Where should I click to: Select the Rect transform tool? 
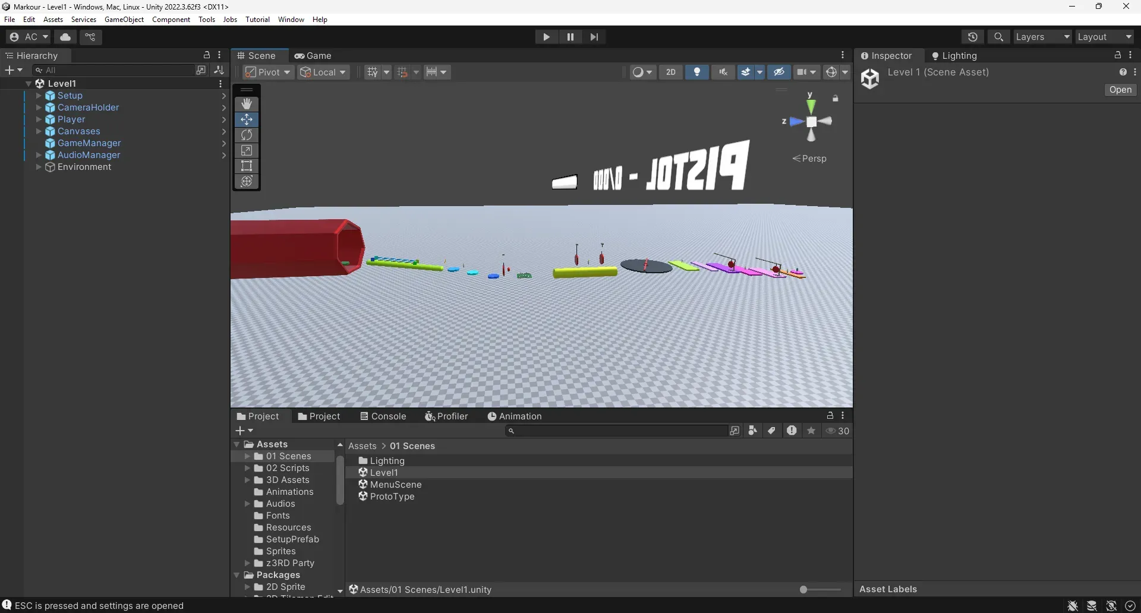[x=247, y=166]
